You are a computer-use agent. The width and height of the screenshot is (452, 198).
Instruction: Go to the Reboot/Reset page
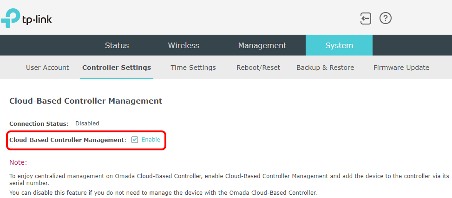[258, 68]
